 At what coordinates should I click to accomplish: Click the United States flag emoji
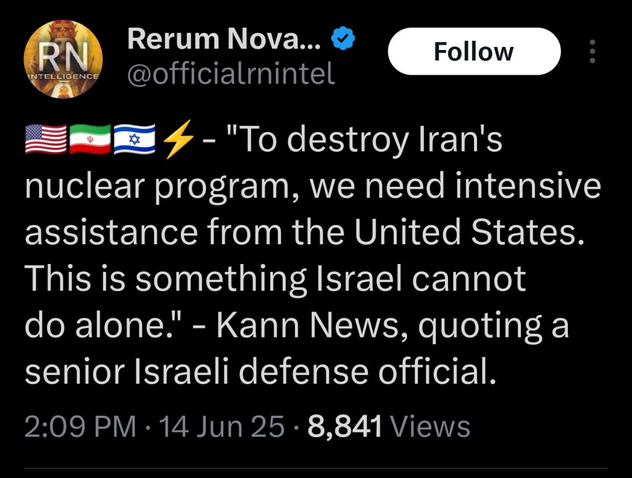(46, 139)
